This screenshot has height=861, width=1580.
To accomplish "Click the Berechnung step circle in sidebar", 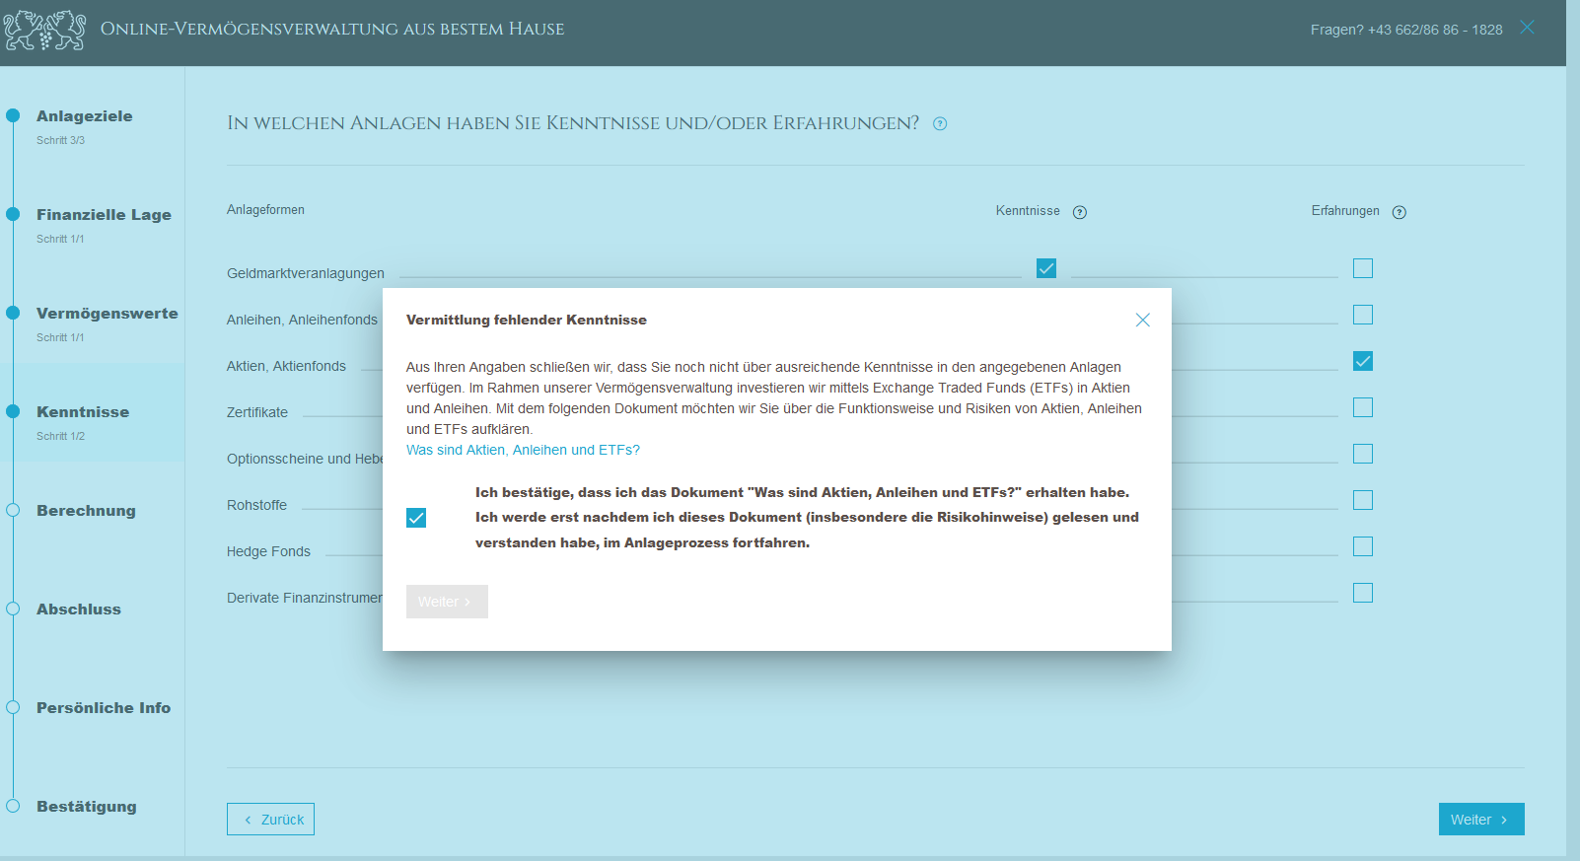I will coord(13,511).
